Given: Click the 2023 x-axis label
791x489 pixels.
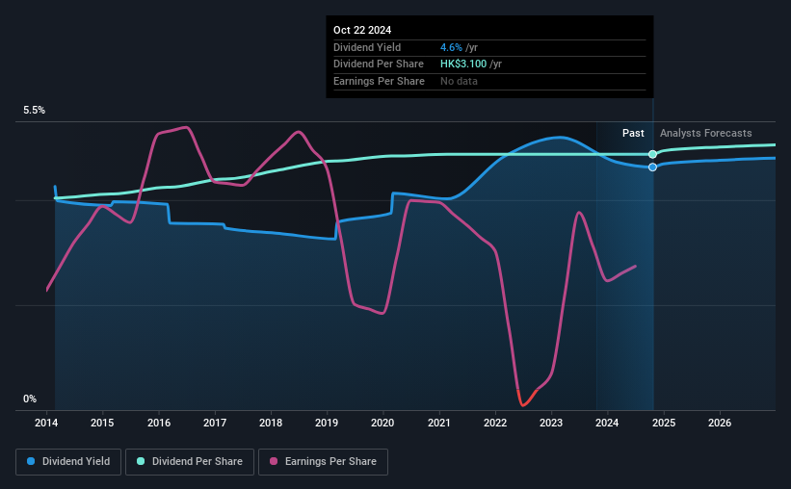Looking at the screenshot, I should 551,423.
